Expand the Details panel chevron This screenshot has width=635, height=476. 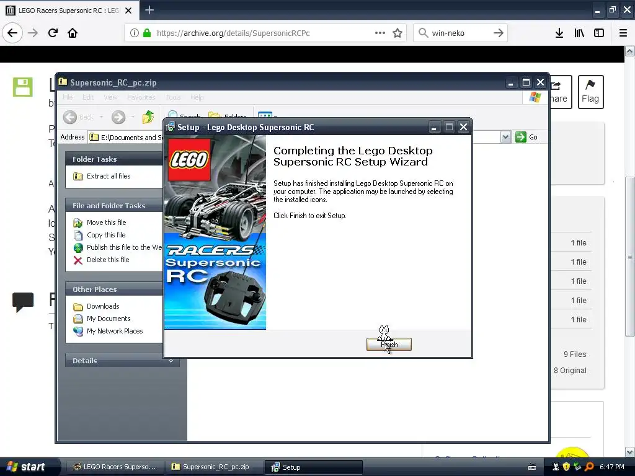pyautogui.click(x=171, y=361)
